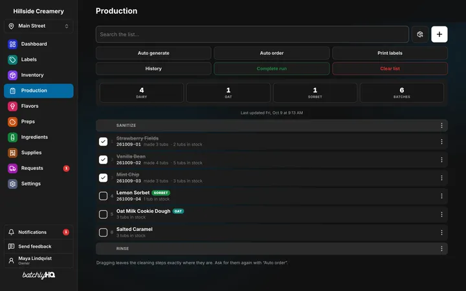Click the green SORBET tag on Lemon Sorbet
The image size is (466, 291).
click(x=161, y=193)
